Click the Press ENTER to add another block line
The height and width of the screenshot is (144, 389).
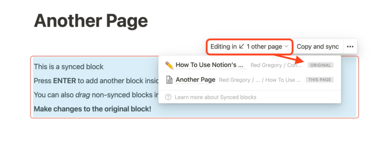click(96, 81)
